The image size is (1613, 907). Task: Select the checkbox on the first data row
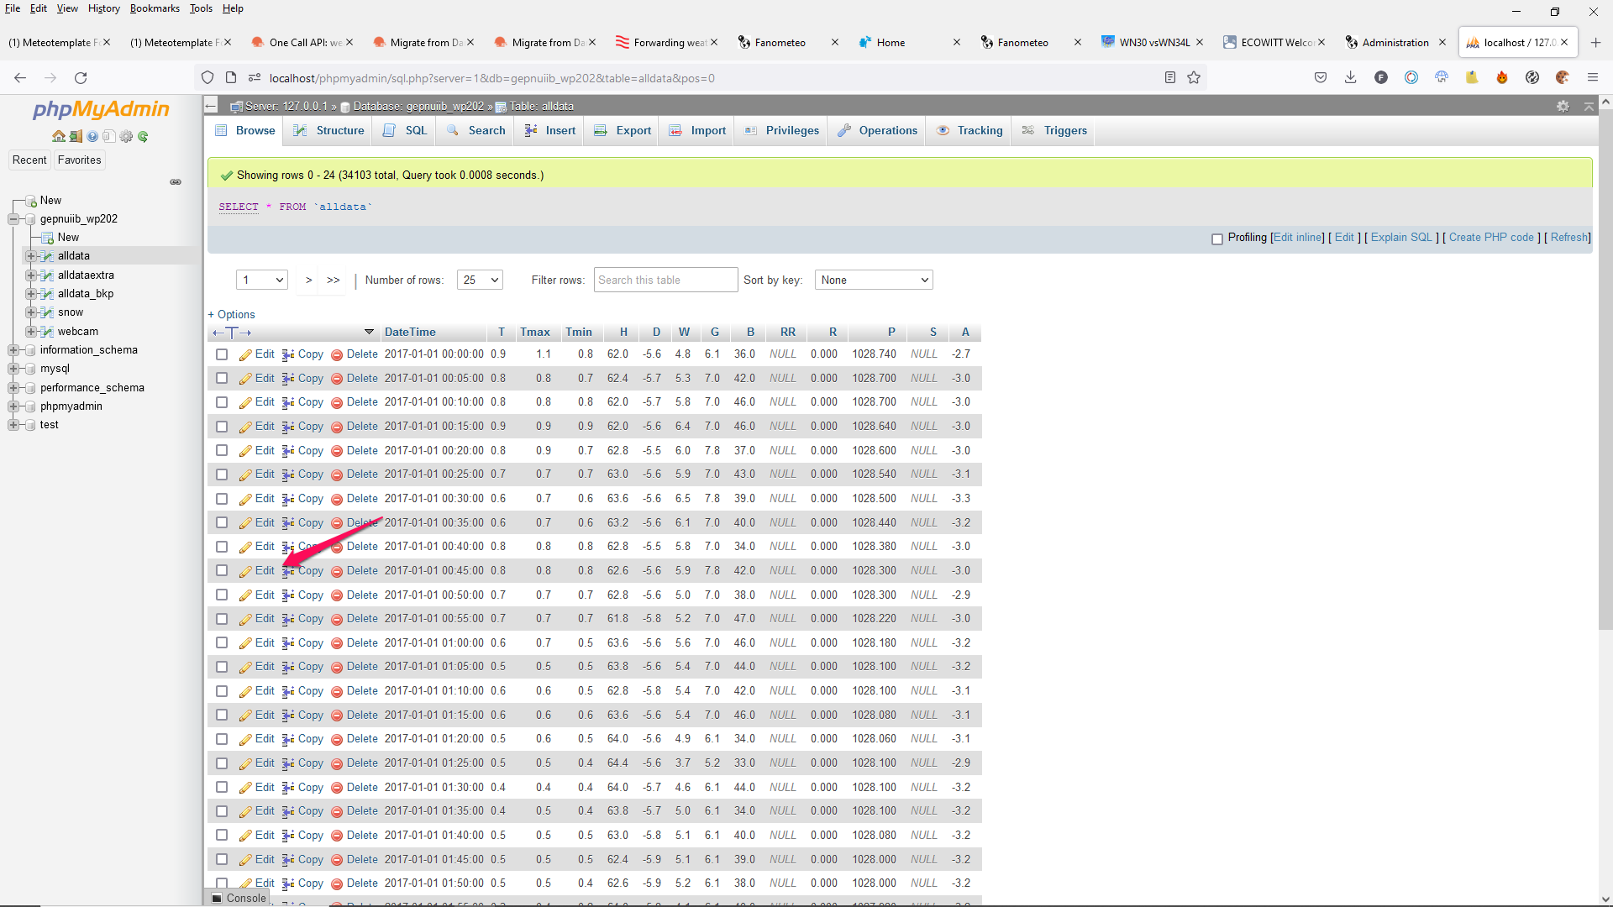(x=222, y=354)
